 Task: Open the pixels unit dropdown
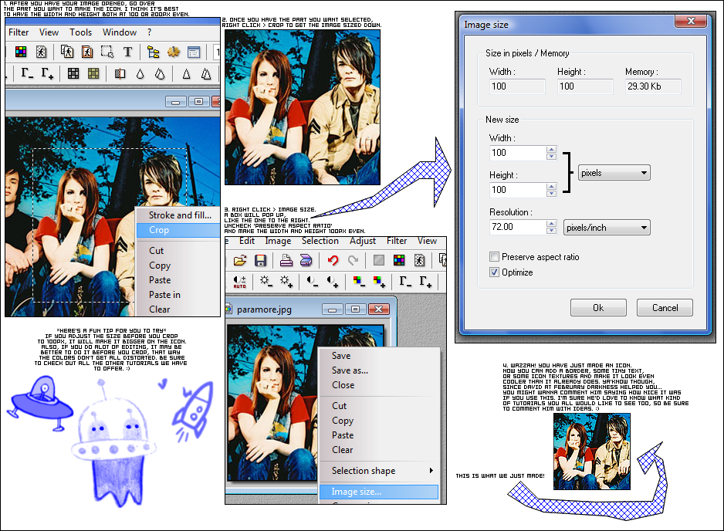(x=614, y=173)
